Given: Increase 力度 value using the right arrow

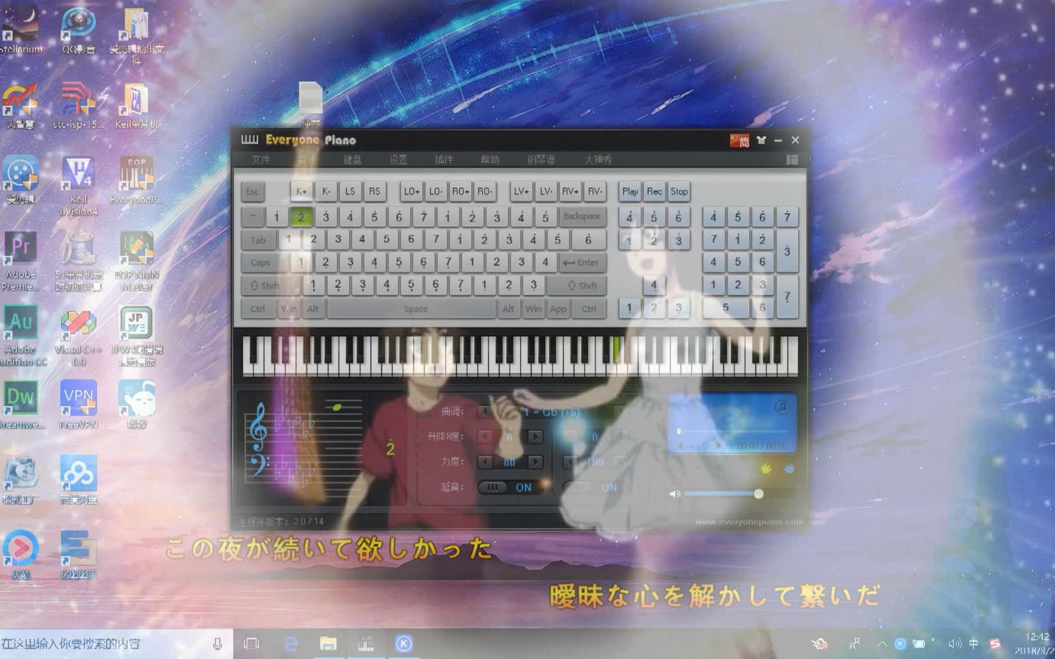Looking at the screenshot, I should (x=535, y=462).
